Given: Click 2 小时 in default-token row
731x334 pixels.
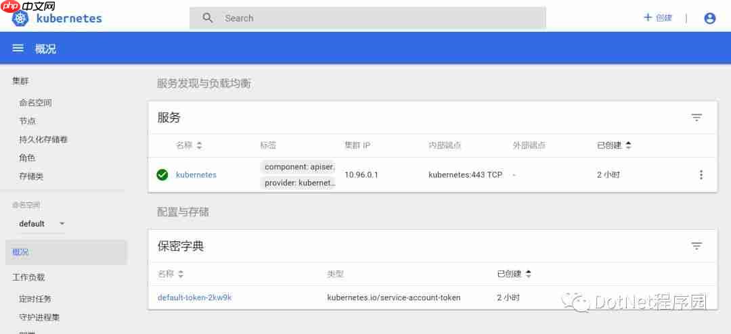Looking at the screenshot, I should (508, 297).
